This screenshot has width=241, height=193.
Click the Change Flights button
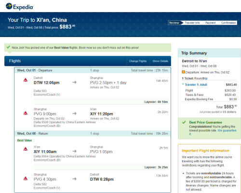click(x=138, y=61)
